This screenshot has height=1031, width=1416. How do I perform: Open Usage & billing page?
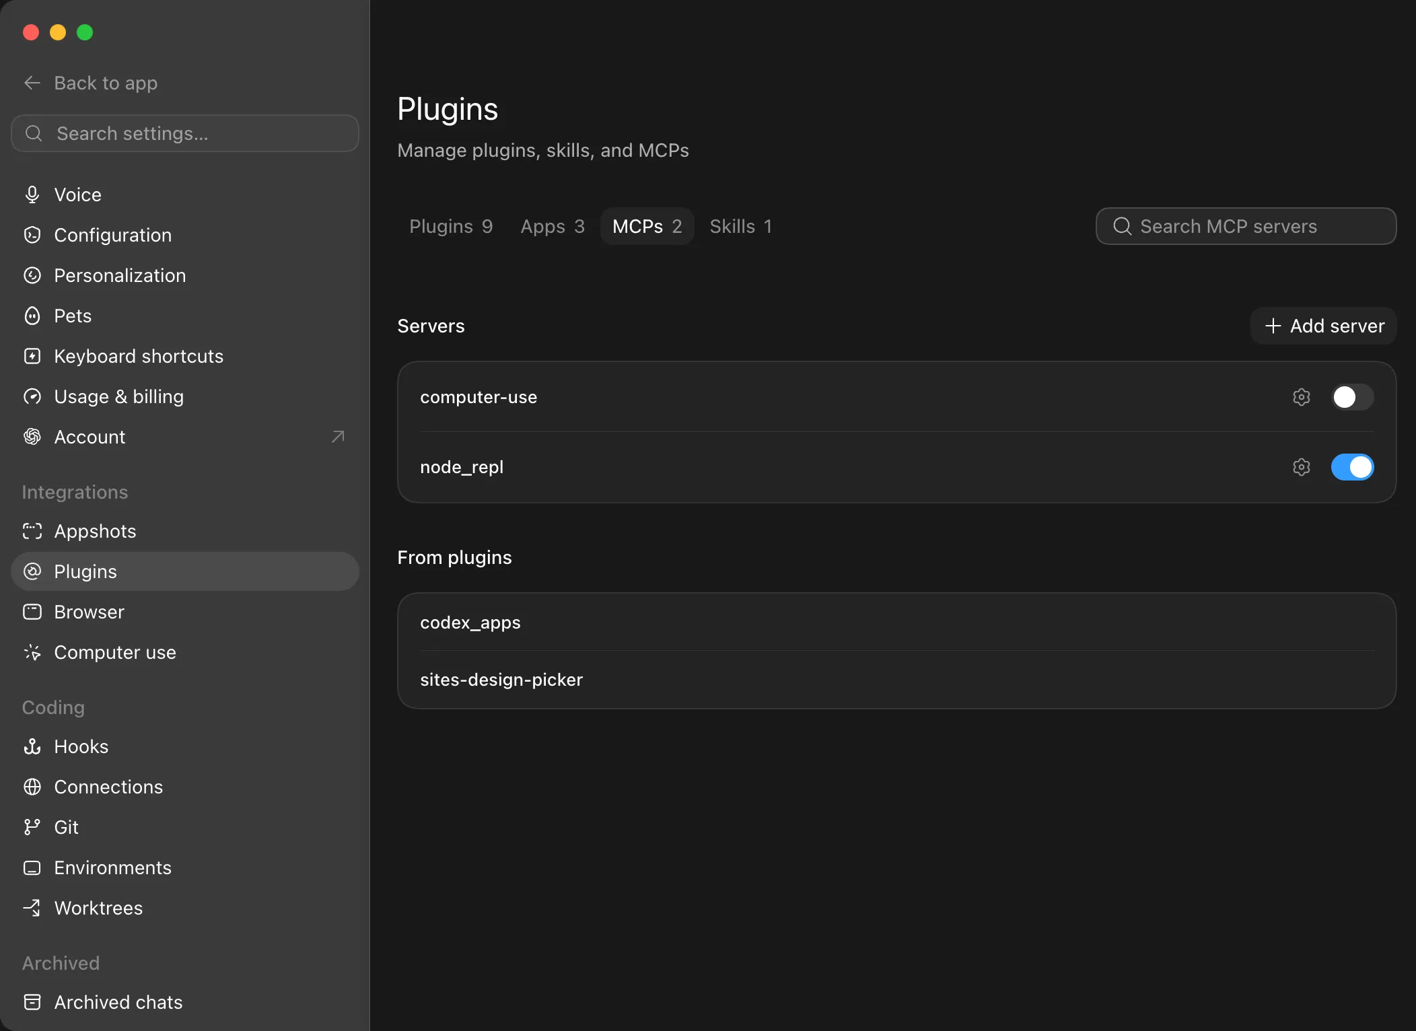(x=184, y=396)
